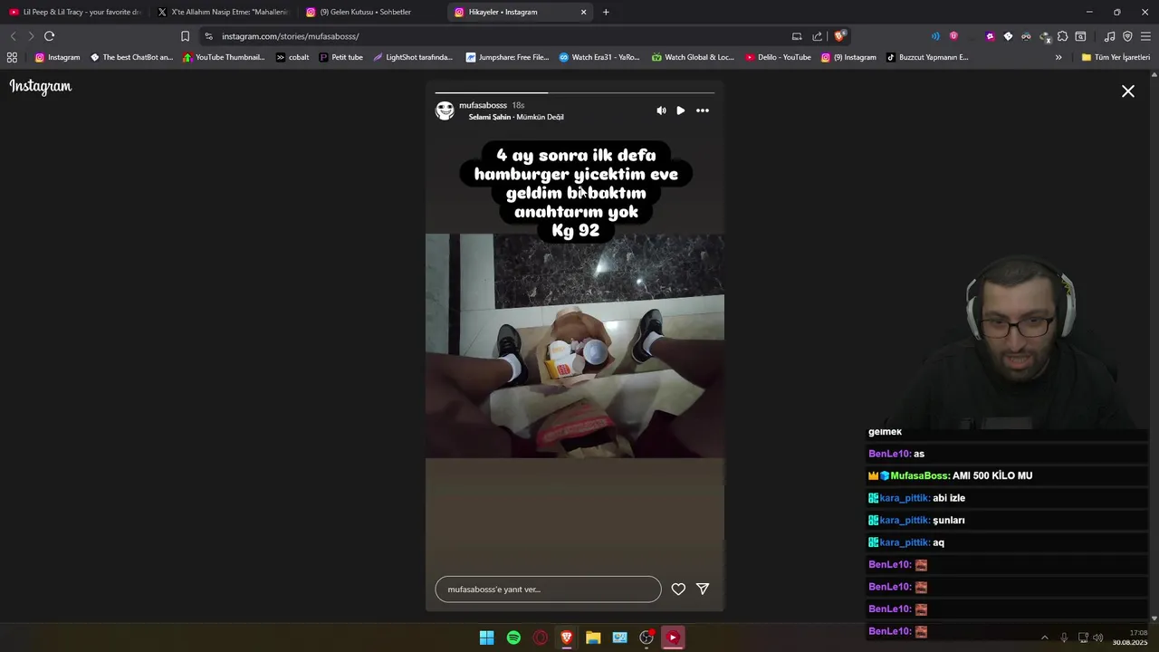Like the story with heart icon

tap(678, 589)
